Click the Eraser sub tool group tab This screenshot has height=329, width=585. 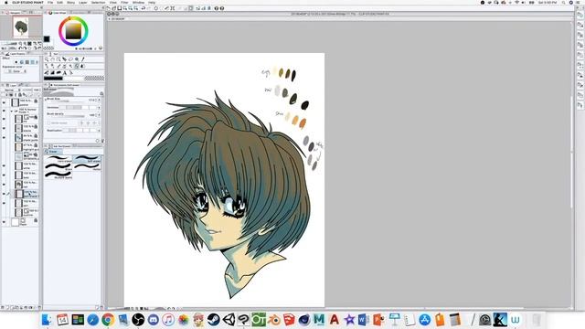[x=52, y=152]
